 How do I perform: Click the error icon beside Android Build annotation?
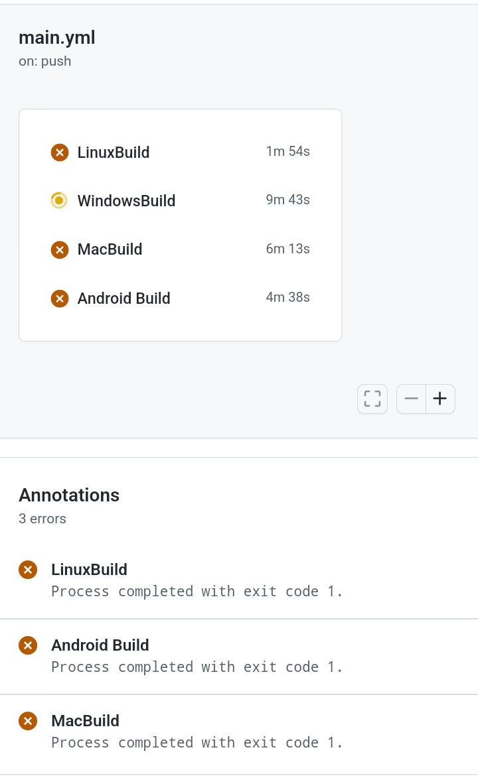pos(27,645)
